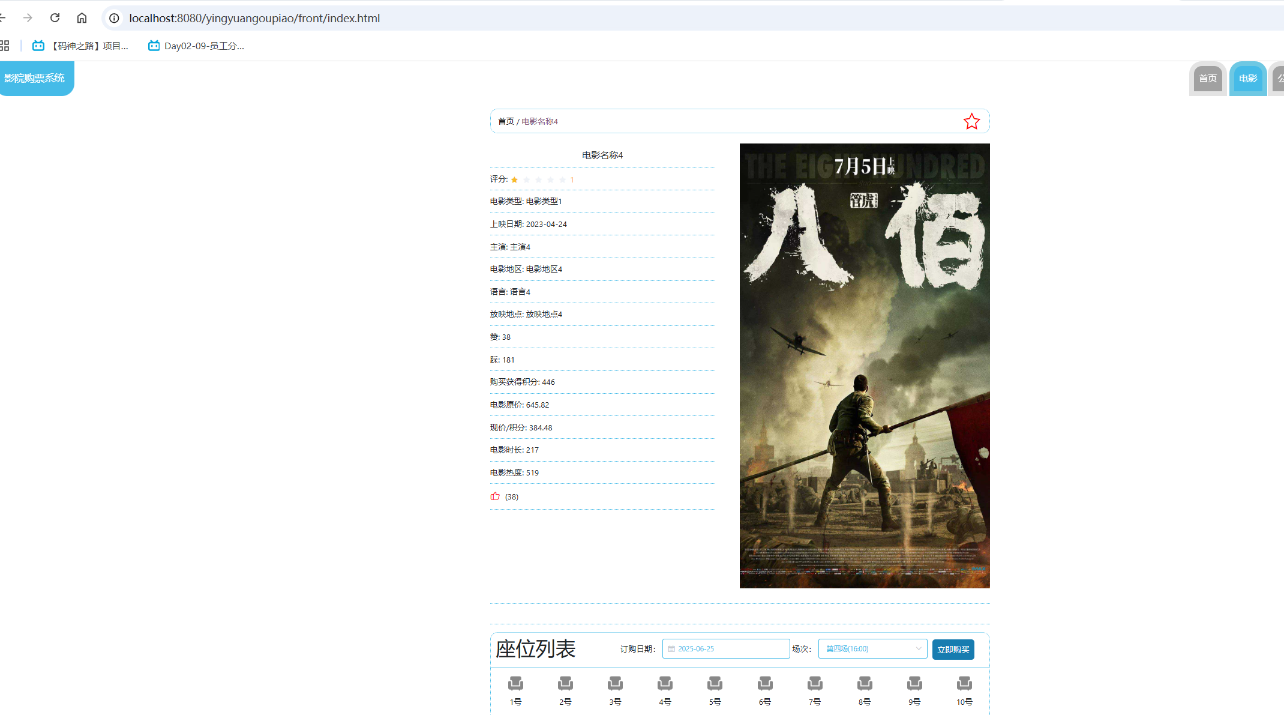Click the fifth rating star

(x=562, y=180)
